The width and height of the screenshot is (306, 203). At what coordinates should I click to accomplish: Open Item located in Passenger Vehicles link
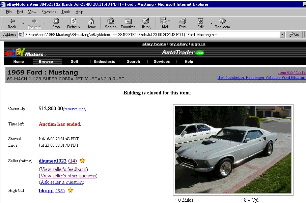pos(262,78)
